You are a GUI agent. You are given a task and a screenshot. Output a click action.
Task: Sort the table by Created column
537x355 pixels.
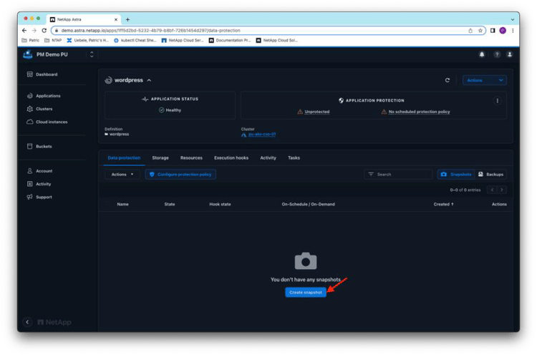click(442, 204)
